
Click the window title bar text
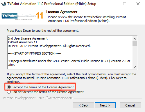(52, 4)
